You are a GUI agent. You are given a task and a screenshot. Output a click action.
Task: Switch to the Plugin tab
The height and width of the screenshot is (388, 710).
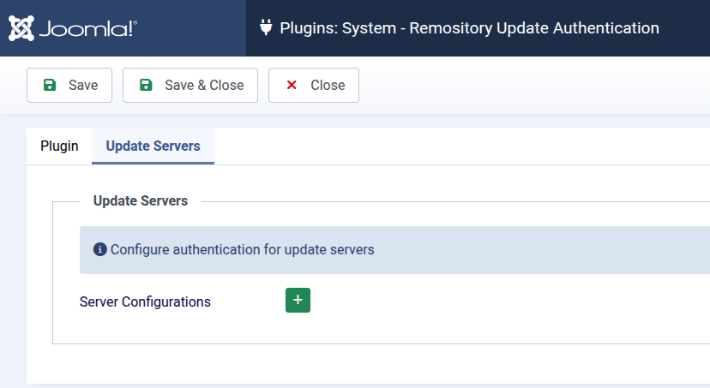click(x=59, y=146)
